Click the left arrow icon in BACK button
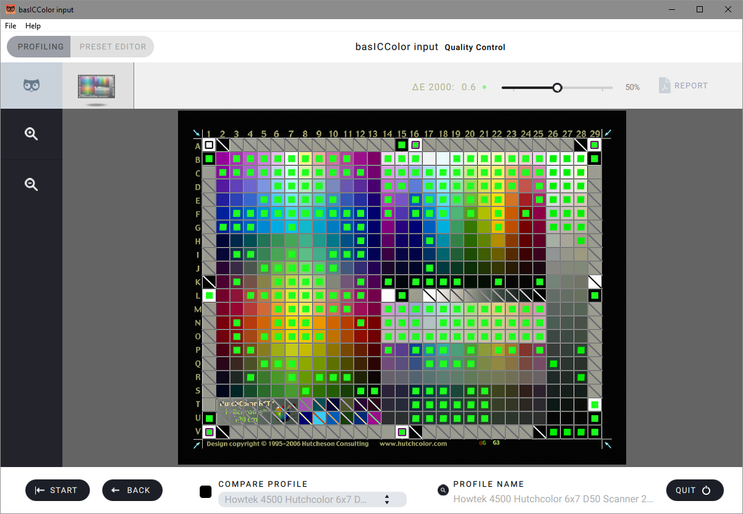The image size is (743, 514). click(115, 490)
